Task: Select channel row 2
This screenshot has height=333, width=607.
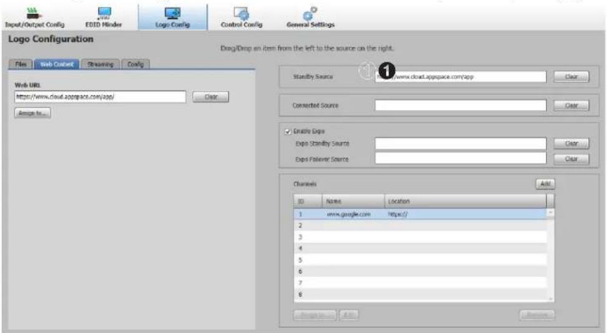Action: [420, 226]
